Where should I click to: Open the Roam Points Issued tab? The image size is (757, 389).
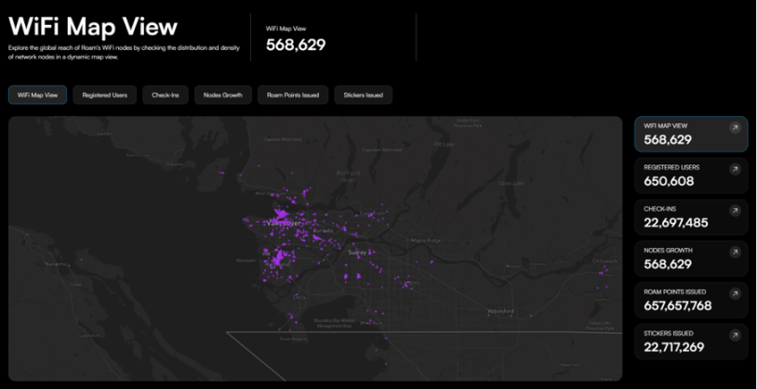point(293,95)
